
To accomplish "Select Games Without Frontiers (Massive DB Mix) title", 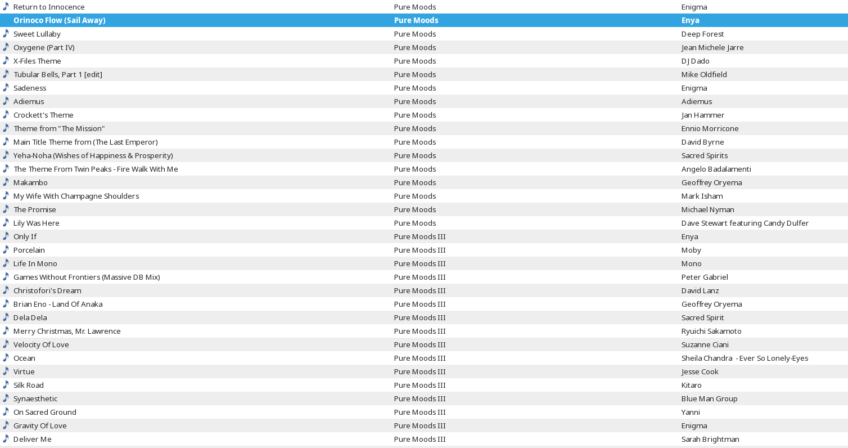I will click(87, 277).
